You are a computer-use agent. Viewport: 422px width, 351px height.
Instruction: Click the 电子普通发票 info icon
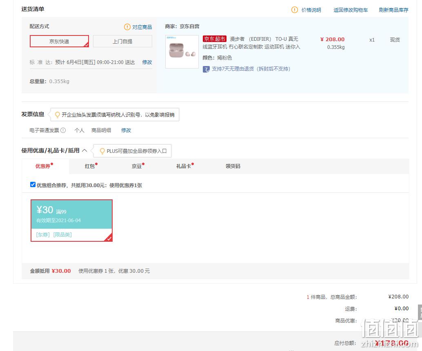63,130
